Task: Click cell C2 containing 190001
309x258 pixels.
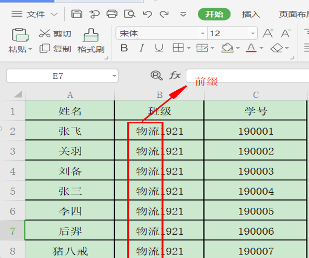Action: point(256,131)
